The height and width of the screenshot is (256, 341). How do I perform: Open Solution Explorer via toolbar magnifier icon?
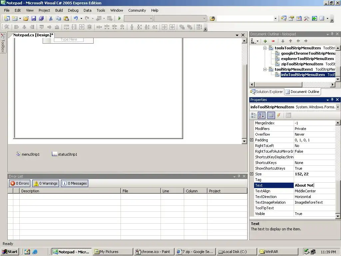pyautogui.click(x=284, y=19)
